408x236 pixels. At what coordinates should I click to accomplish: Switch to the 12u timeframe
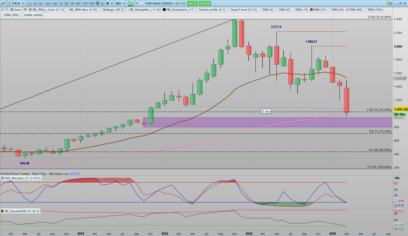pos(48,3)
